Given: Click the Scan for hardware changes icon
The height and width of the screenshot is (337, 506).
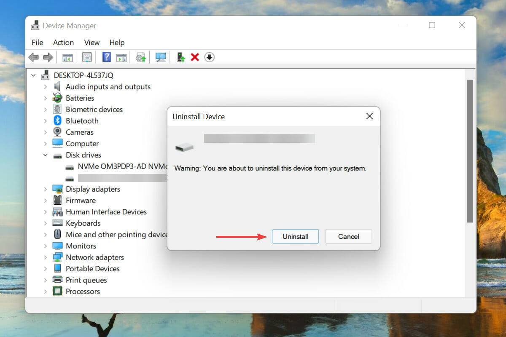Looking at the screenshot, I should [160, 57].
